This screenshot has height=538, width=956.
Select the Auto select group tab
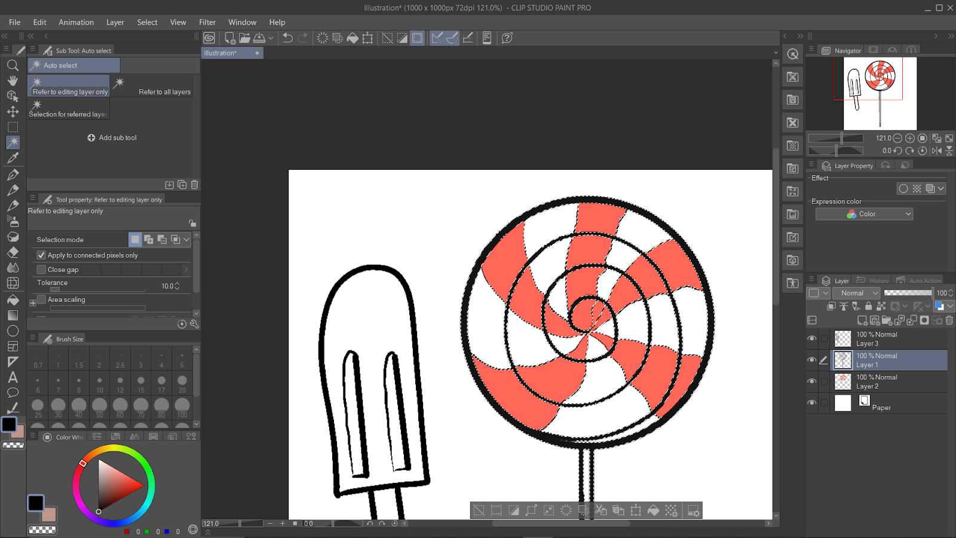point(74,65)
